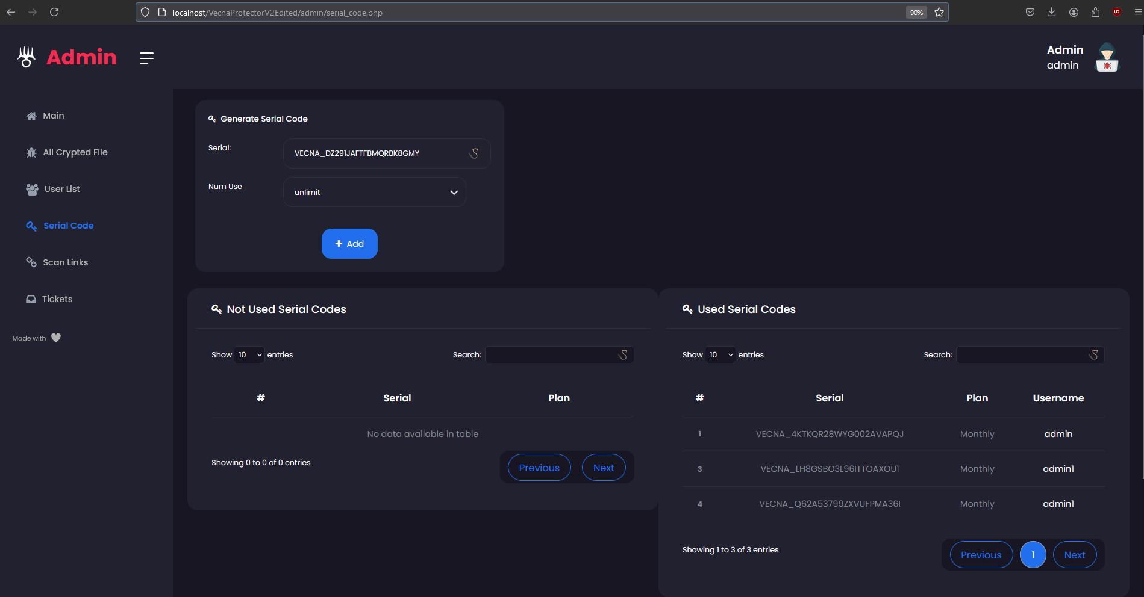Bookmark this page with the star icon

point(939,12)
